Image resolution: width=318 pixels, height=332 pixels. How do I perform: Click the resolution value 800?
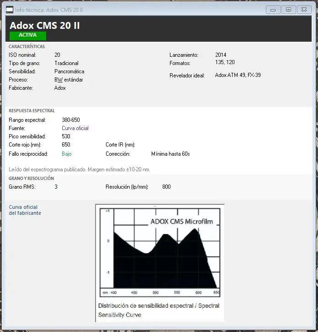(166, 187)
